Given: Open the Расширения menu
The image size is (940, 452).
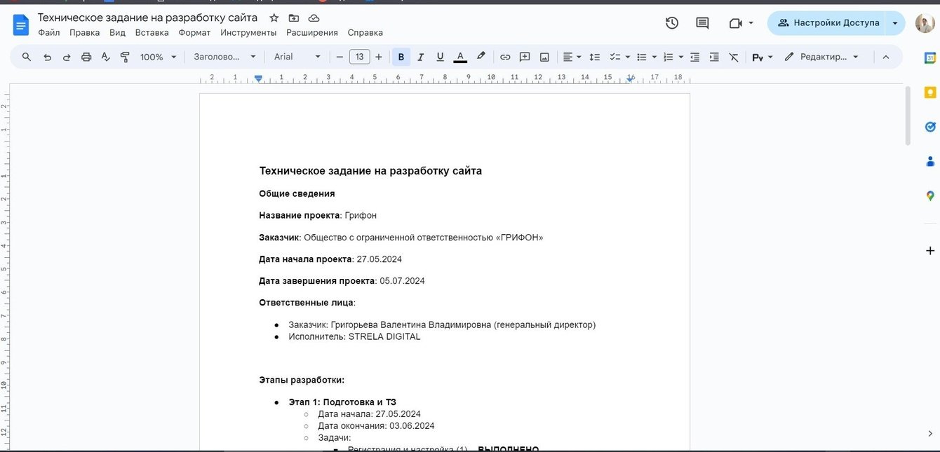Looking at the screenshot, I should pyautogui.click(x=312, y=32).
